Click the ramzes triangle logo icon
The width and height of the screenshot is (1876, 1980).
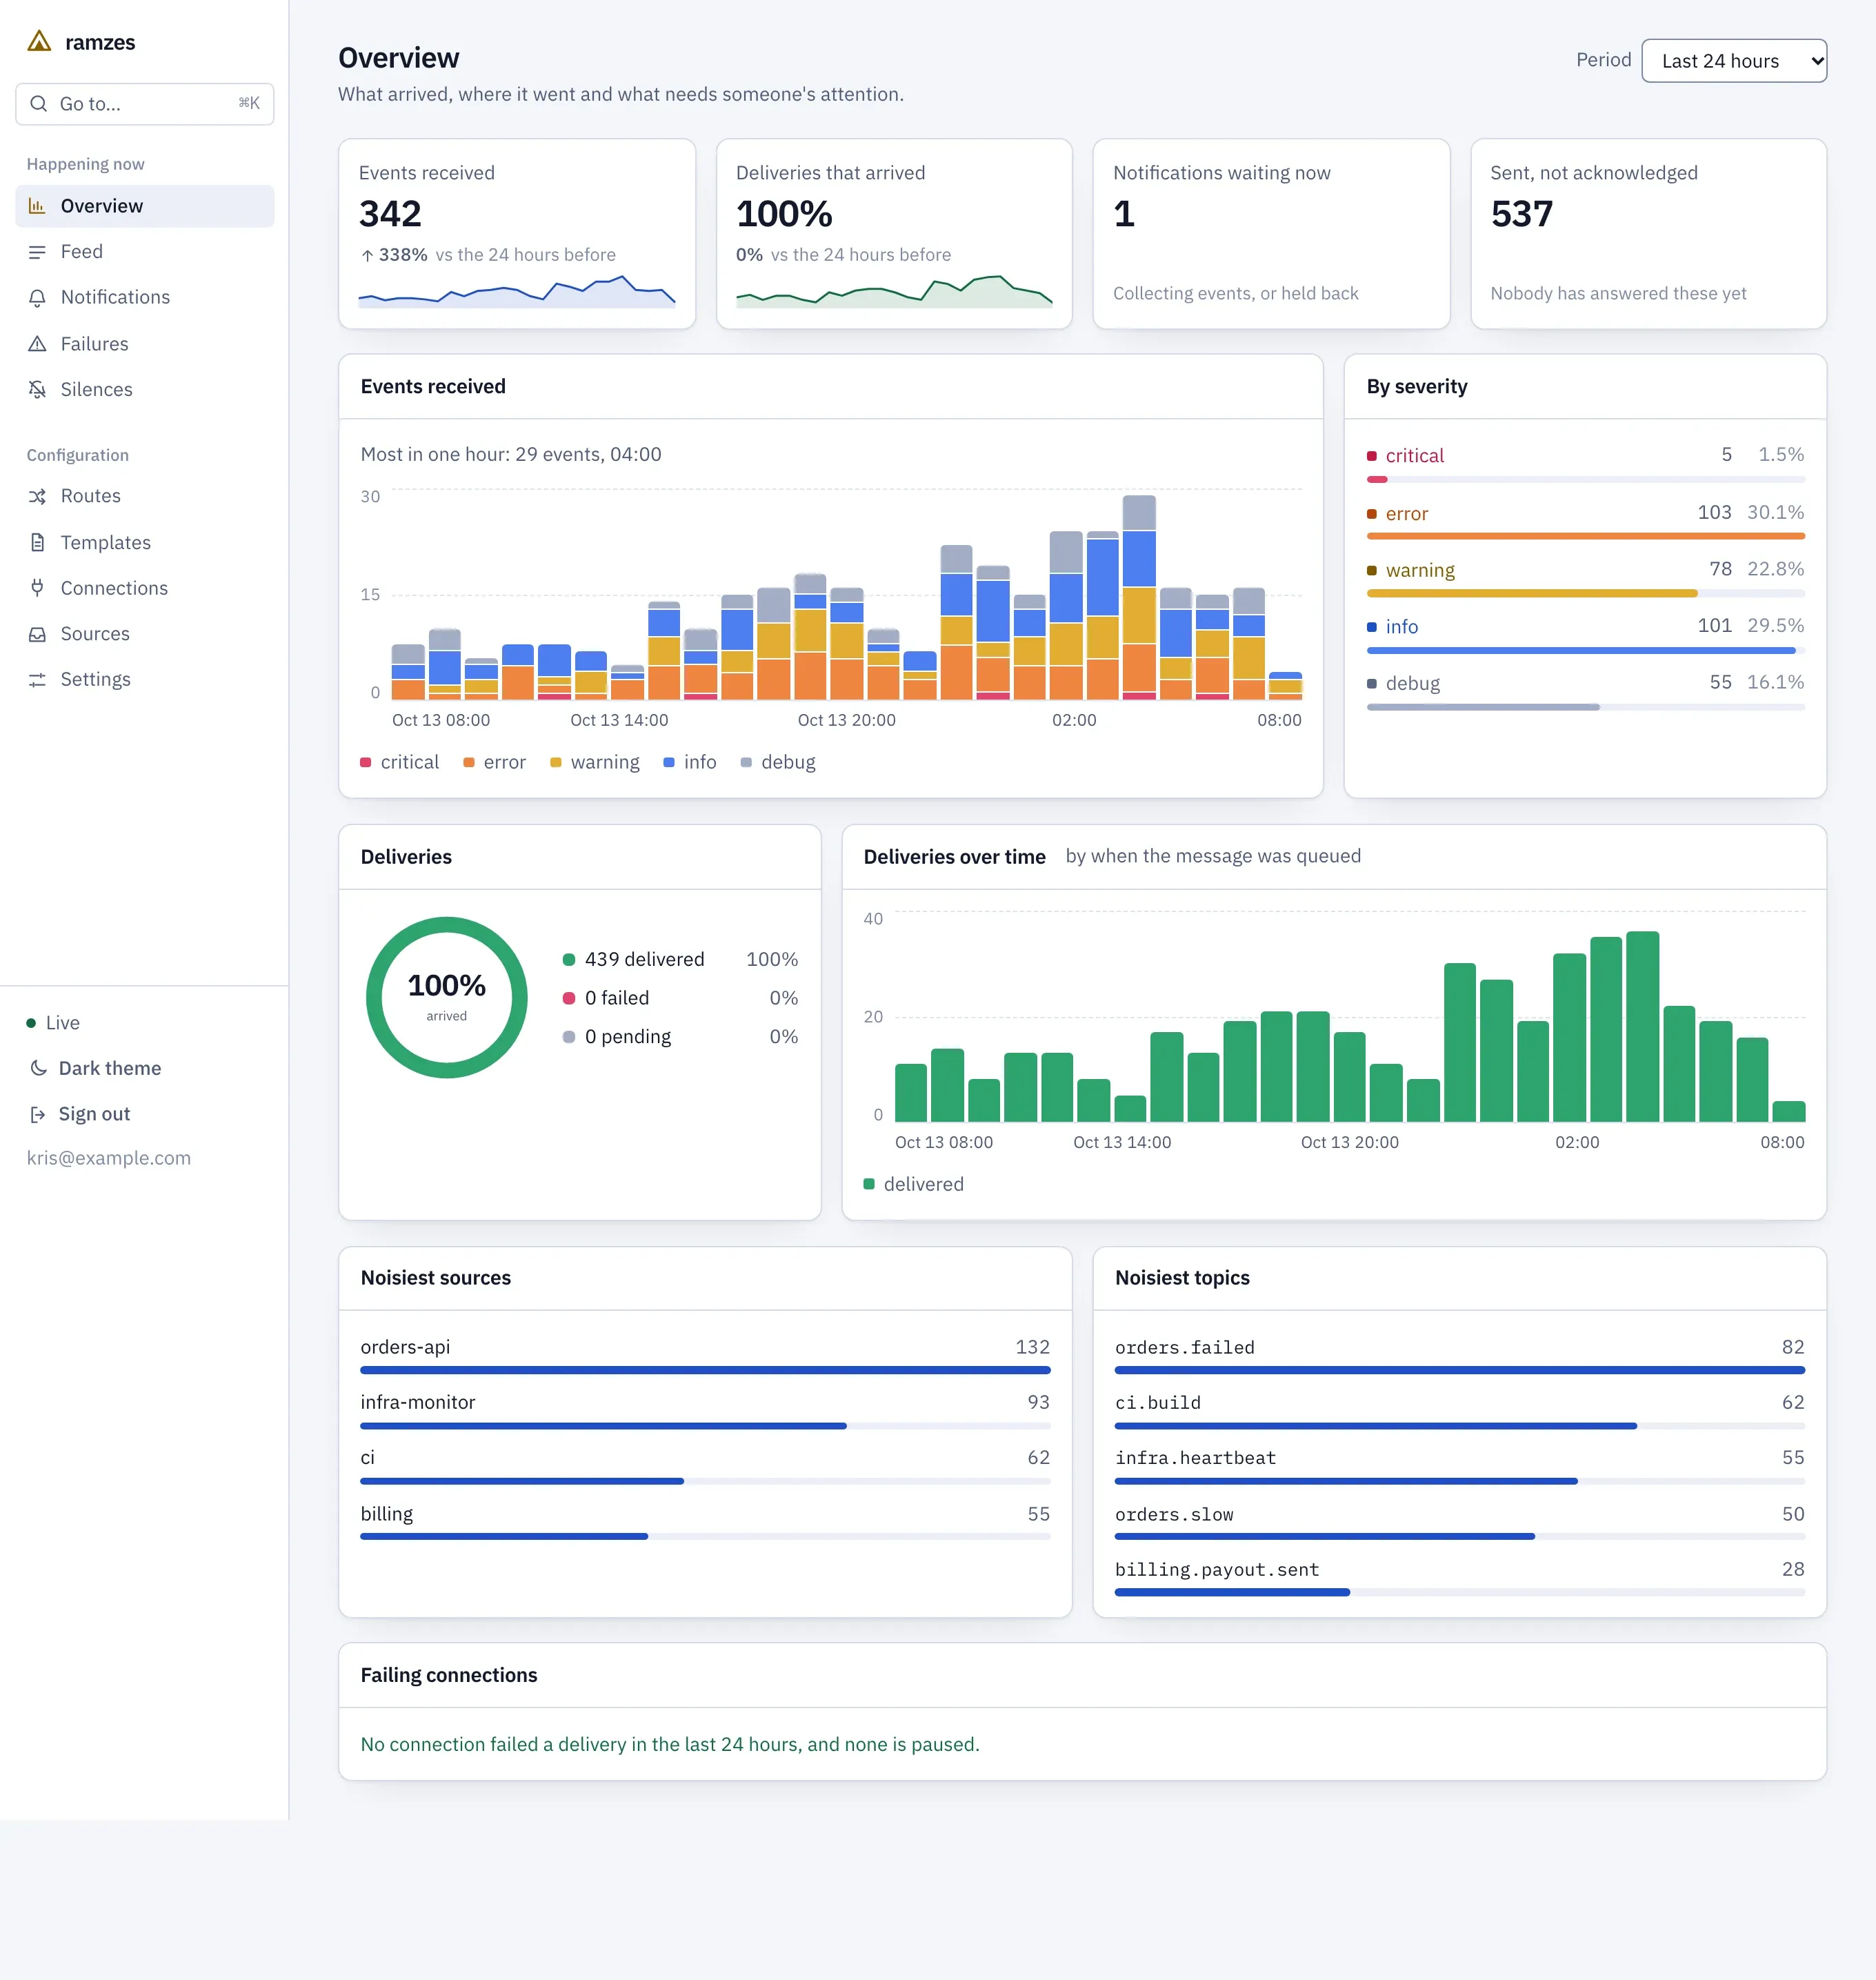tap(39, 42)
